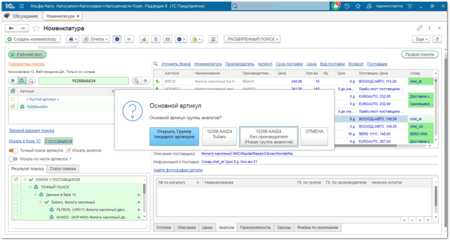This screenshot has height=241, width=450.
Task: Open the Описание tab
Action: tap(187, 228)
